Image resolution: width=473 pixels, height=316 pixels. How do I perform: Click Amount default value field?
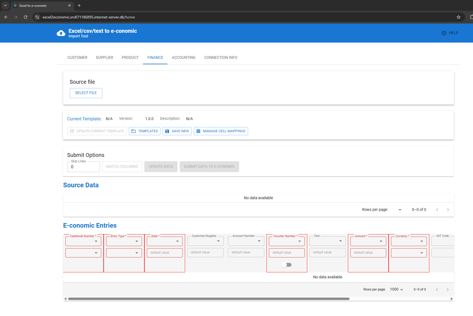(x=368, y=253)
